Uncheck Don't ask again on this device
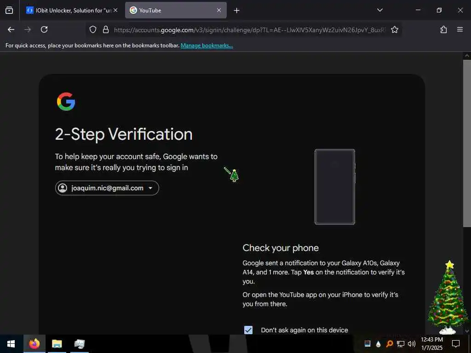 click(248, 330)
